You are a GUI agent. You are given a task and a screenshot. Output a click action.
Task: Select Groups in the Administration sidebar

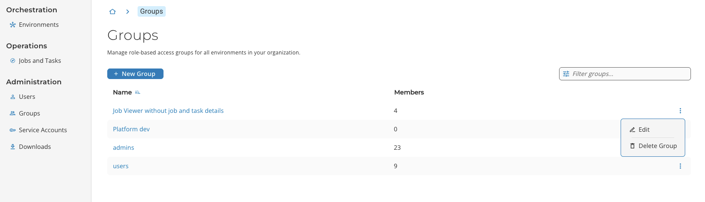[x=29, y=113]
